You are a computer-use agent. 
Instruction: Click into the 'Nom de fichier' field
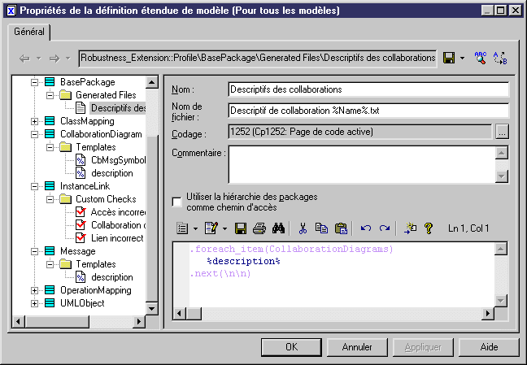click(x=368, y=111)
